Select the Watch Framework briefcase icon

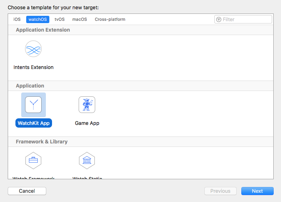point(33,160)
